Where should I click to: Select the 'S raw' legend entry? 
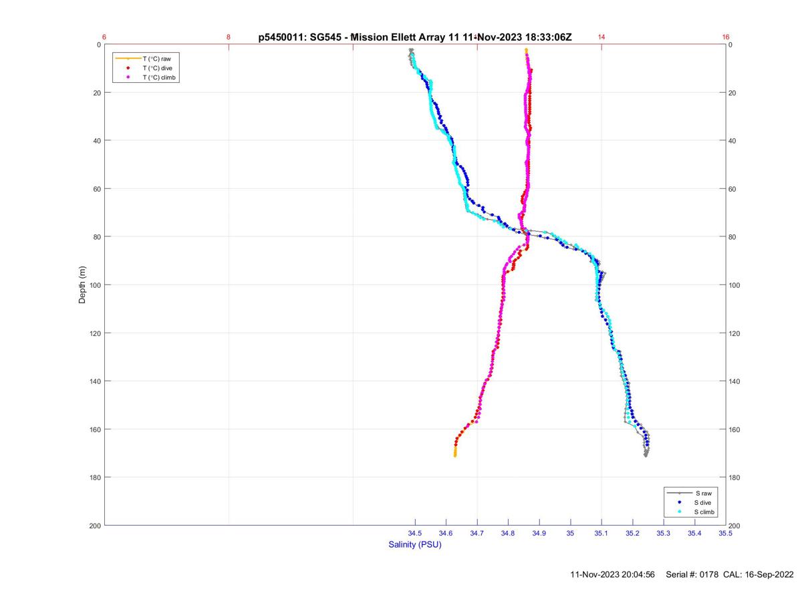[x=690, y=493]
